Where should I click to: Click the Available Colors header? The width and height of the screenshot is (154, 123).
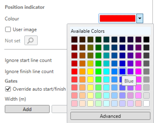point(110,31)
